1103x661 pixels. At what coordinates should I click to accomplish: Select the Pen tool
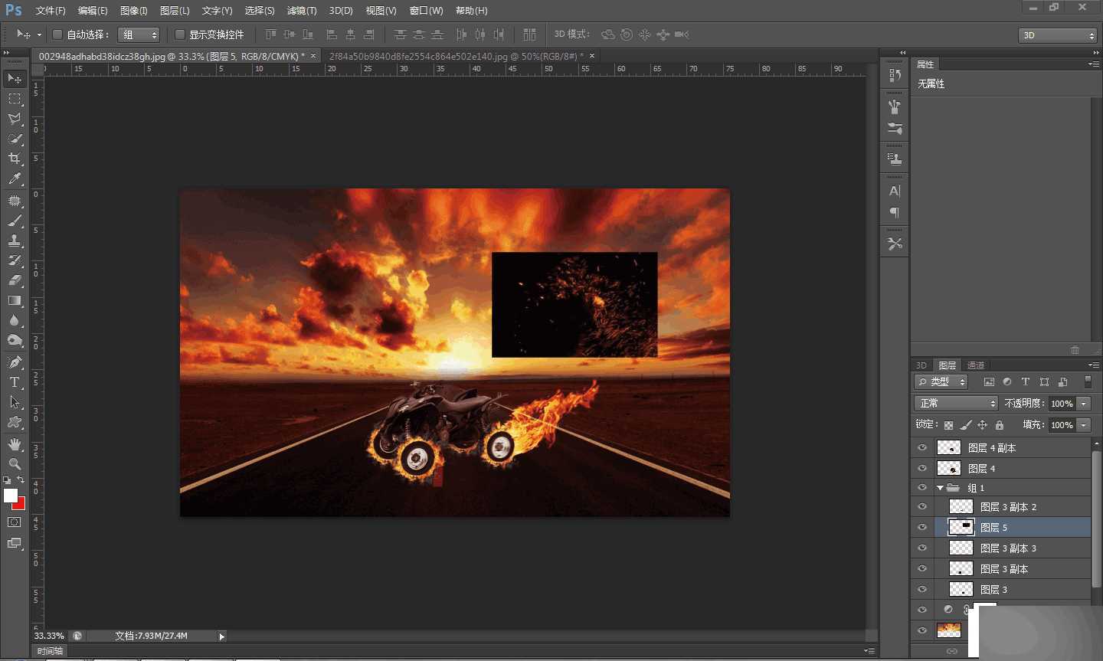15,362
